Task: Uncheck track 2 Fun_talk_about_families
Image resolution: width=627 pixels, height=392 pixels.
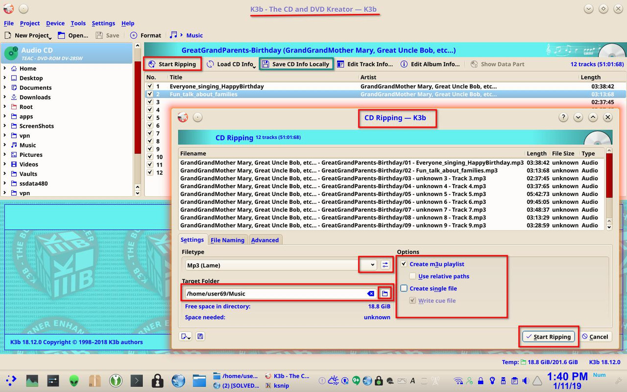Action: point(150,94)
